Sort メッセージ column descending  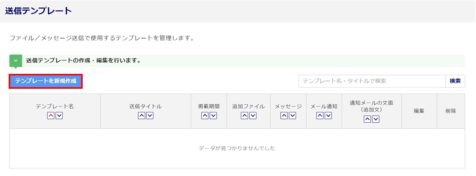pyautogui.click(x=293, y=115)
